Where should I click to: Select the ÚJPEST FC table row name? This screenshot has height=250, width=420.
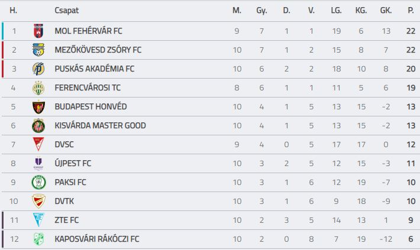tap(73, 163)
